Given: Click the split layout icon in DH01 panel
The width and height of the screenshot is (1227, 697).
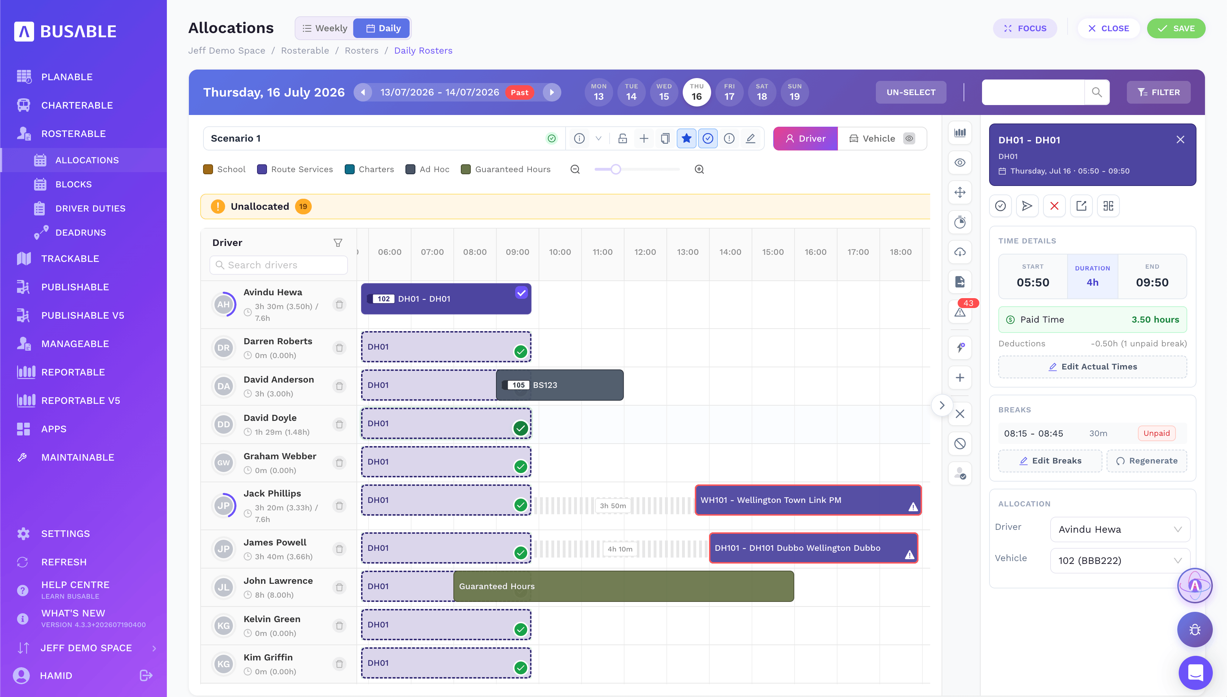Looking at the screenshot, I should pos(1108,206).
